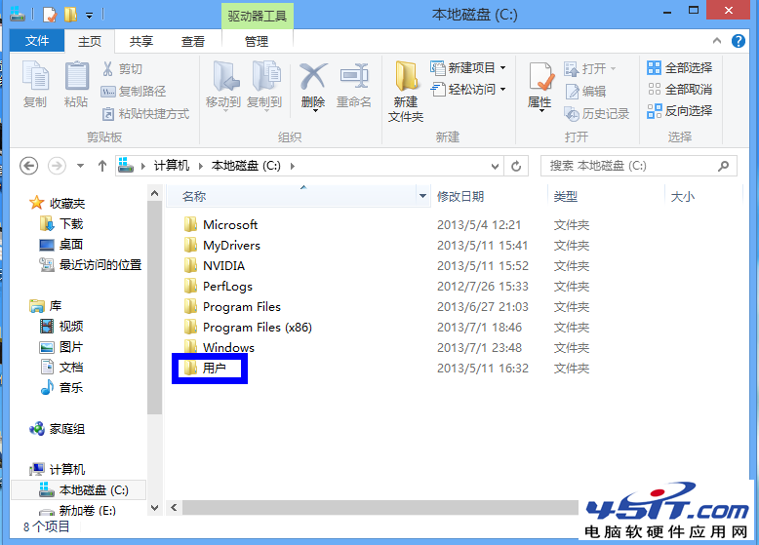Select Documents (文档) library

[61, 367]
